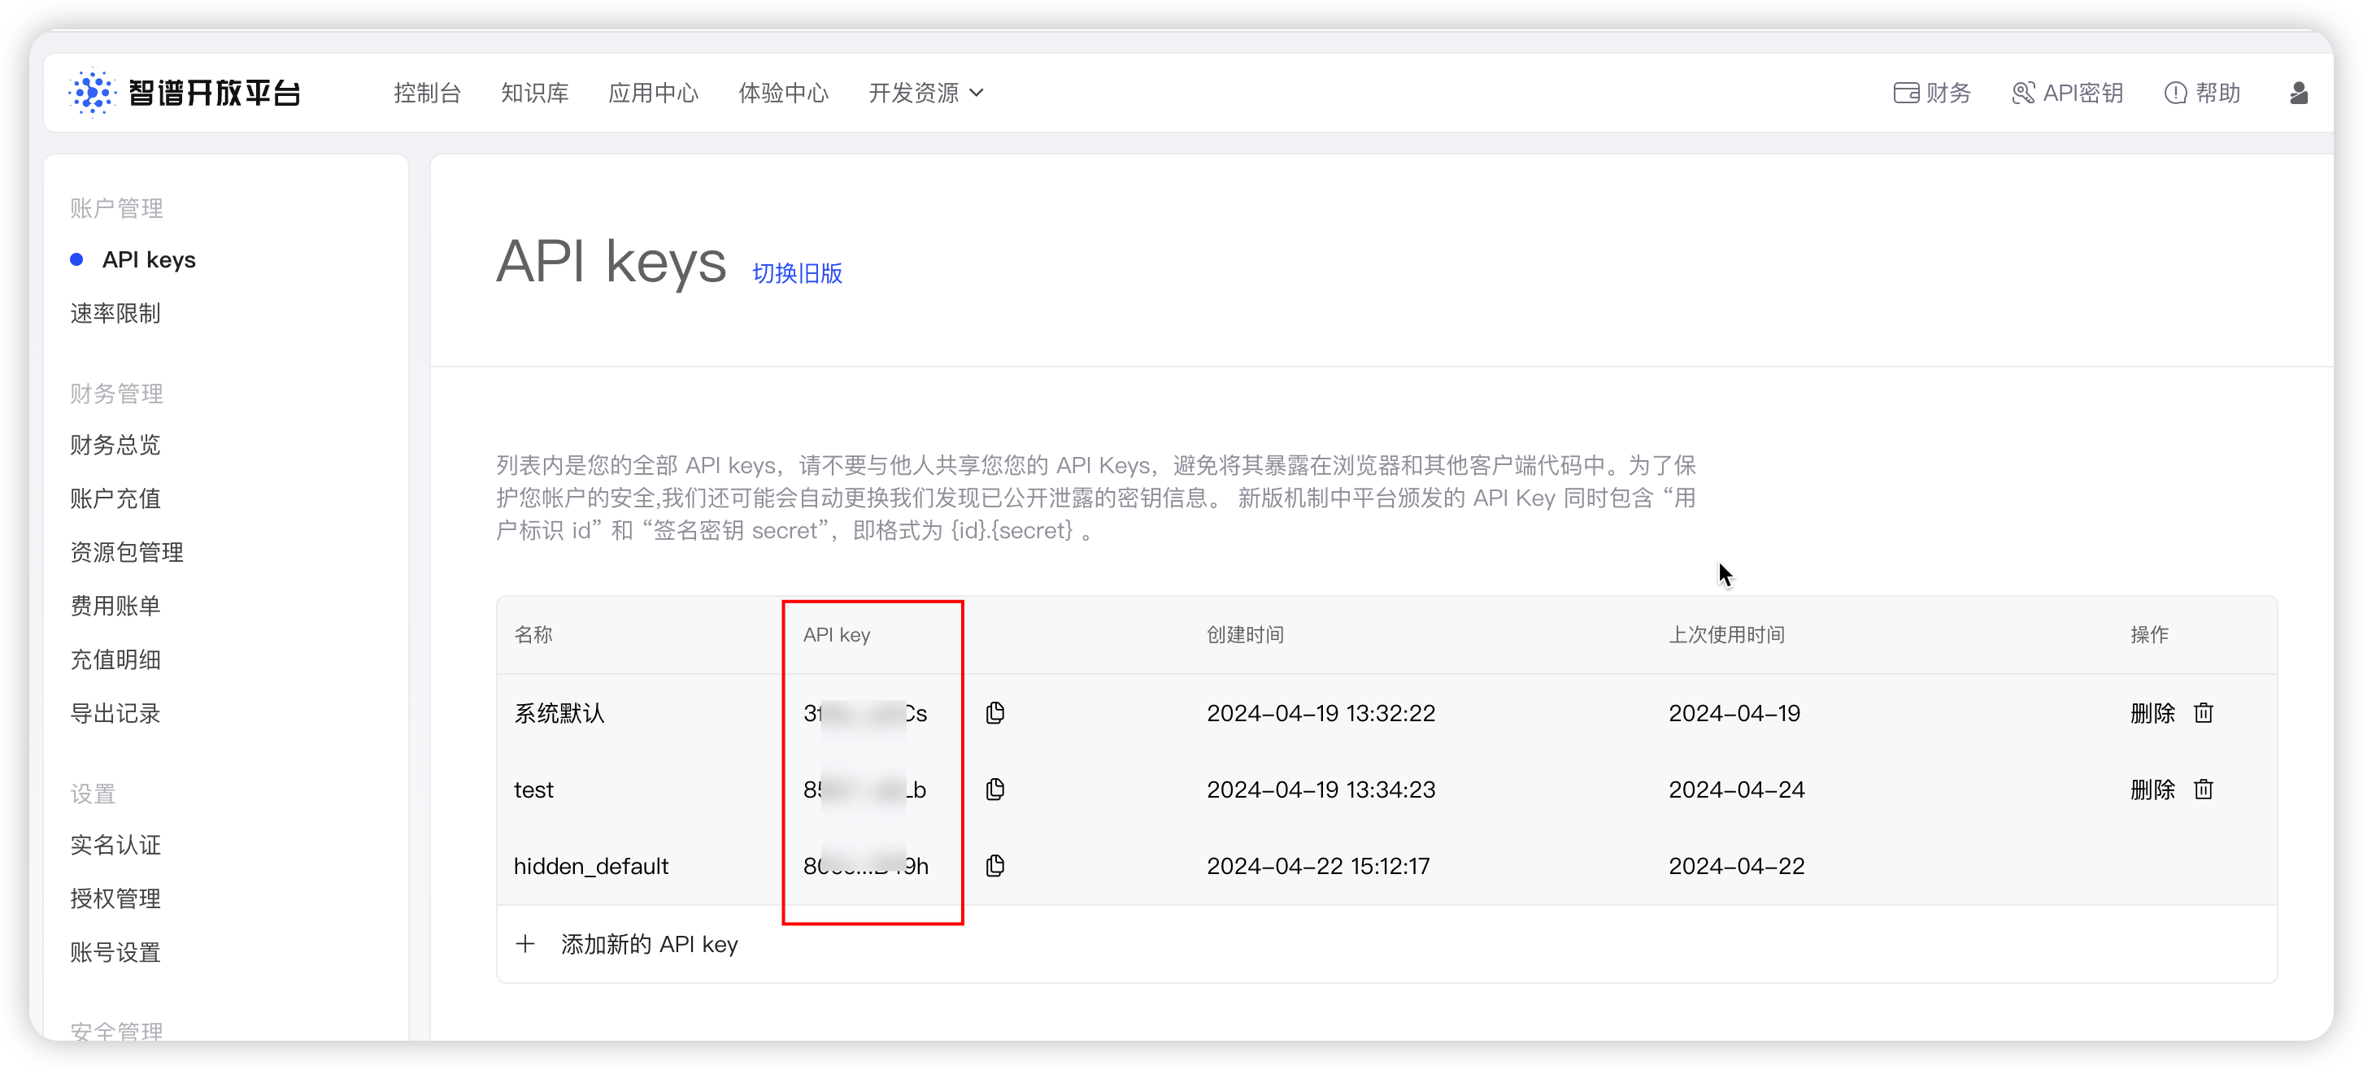Click the trash icon next to 系统默认 key
2363x1070 pixels.
(2204, 712)
